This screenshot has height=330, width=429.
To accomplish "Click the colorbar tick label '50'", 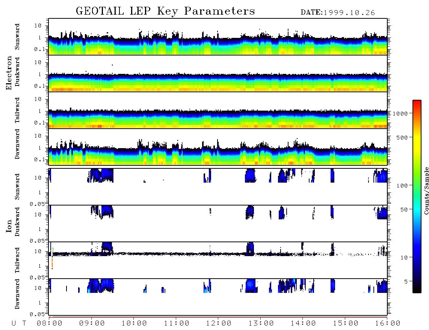I will (404, 210).
